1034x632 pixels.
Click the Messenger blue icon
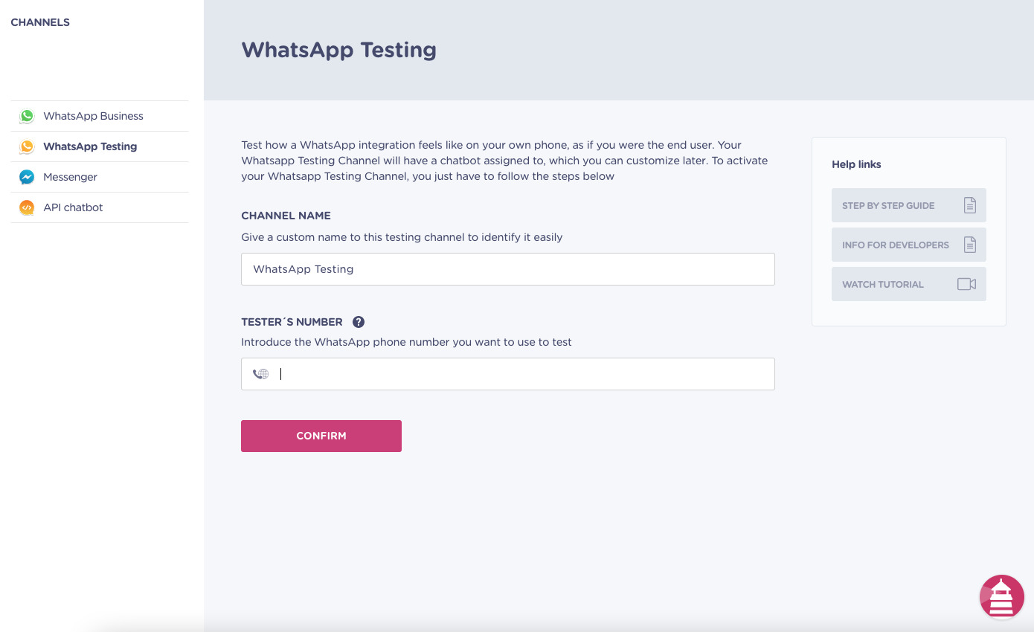[x=27, y=177]
